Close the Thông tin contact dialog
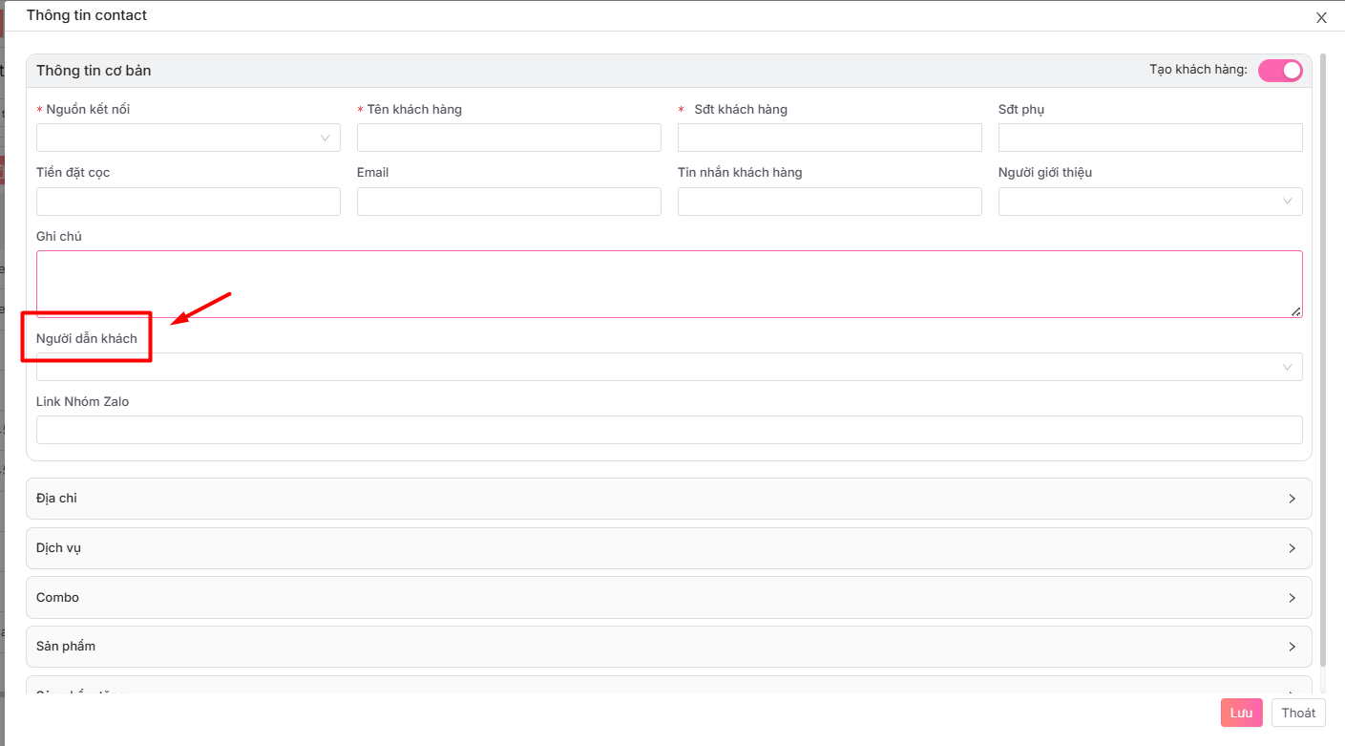The image size is (1345, 746). 1321,18
